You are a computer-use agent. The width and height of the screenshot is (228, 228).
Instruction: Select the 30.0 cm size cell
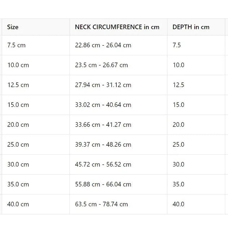point(18,165)
